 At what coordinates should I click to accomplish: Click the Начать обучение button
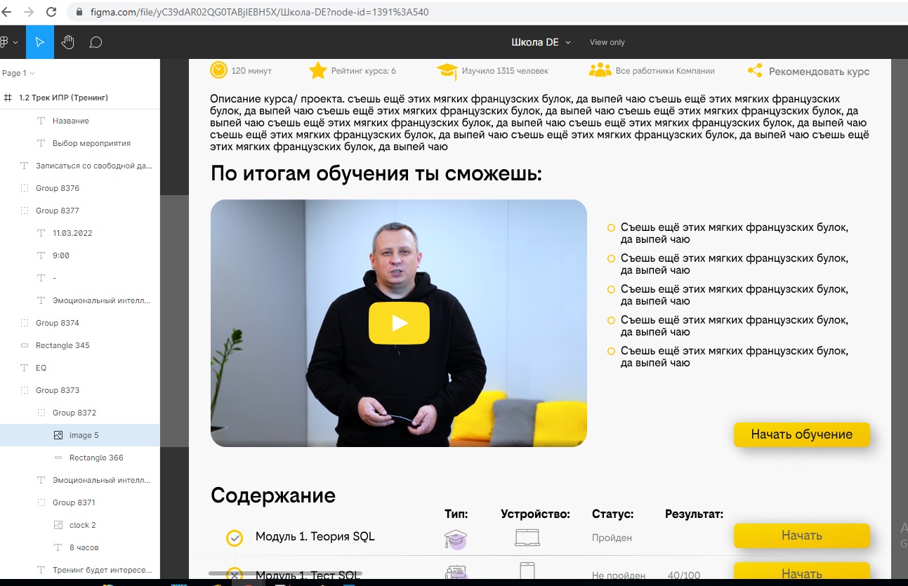(802, 434)
